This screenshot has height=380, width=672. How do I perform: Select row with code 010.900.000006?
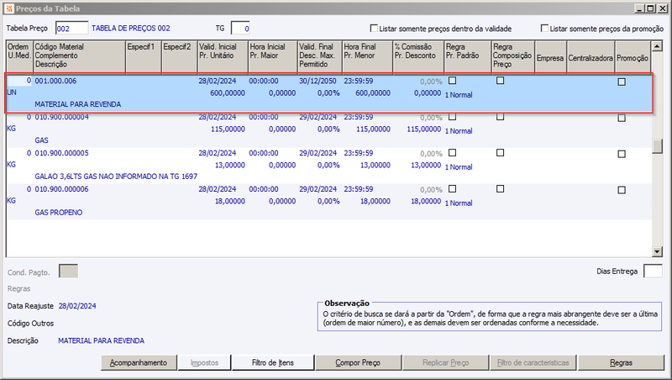click(328, 201)
